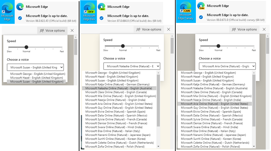The height and width of the screenshot is (151, 271).
Task: Adjust the Speed slider handle in stable Edge
Action: (26, 47)
